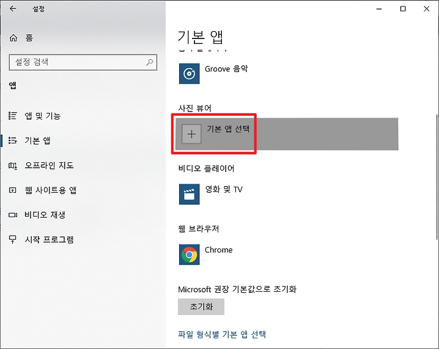This screenshot has height=349, width=439.
Task: Click the 영화 및 TV app icon
Action: [189, 194]
